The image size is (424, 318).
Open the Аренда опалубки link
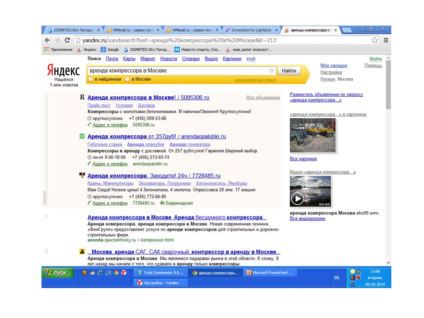click(x=145, y=144)
